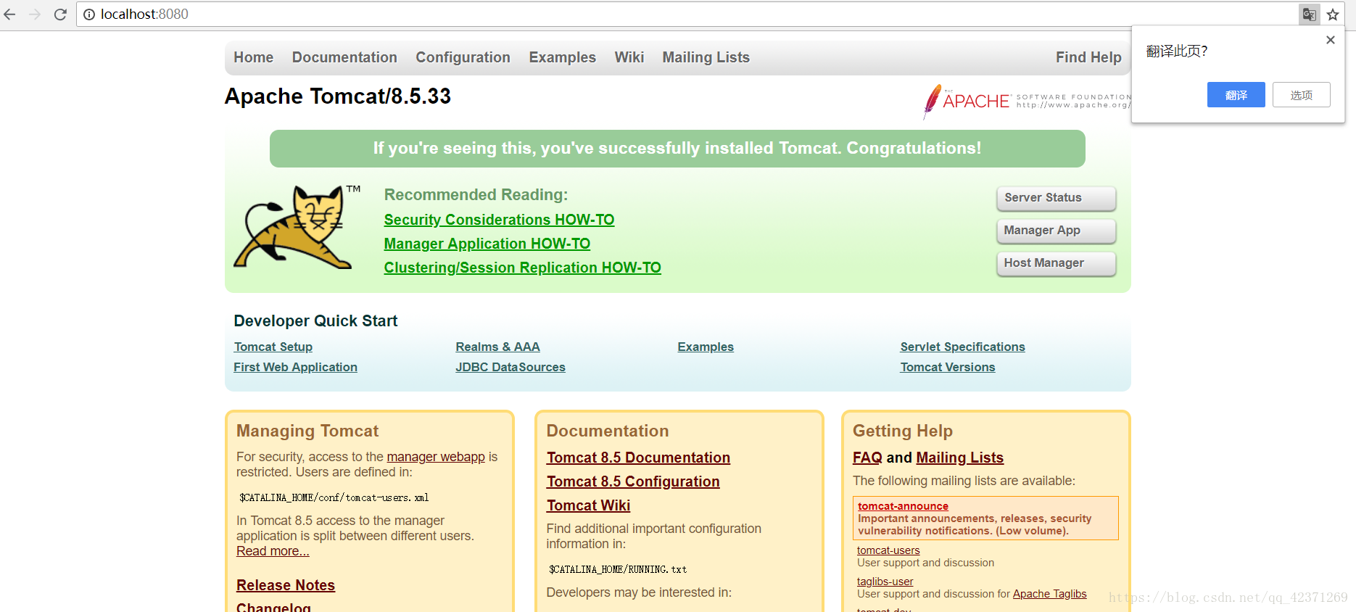
Task: Click the Apache Software Foundation logo
Action: [1026, 102]
